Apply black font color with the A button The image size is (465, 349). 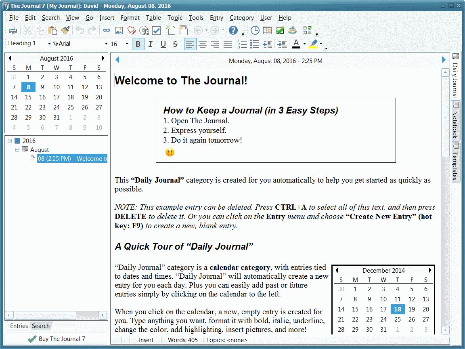point(296,44)
